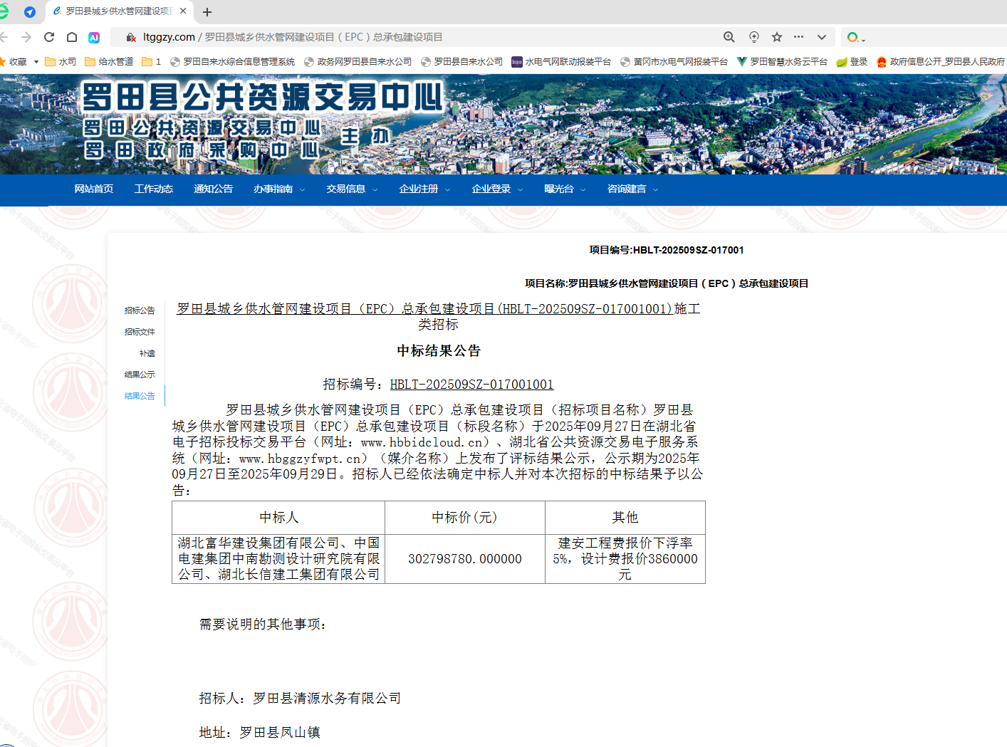The height and width of the screenshot is (747, 1007).
Task: Open a new tab with plus icon
Action: [x=207, y=12]
